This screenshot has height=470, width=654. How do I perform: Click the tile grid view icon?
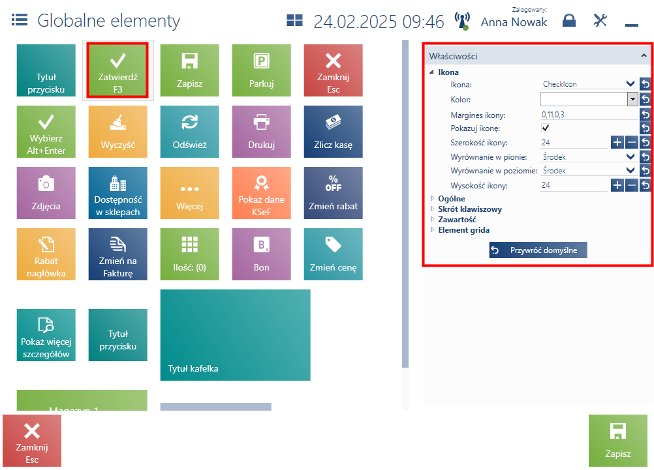(294, 20)
